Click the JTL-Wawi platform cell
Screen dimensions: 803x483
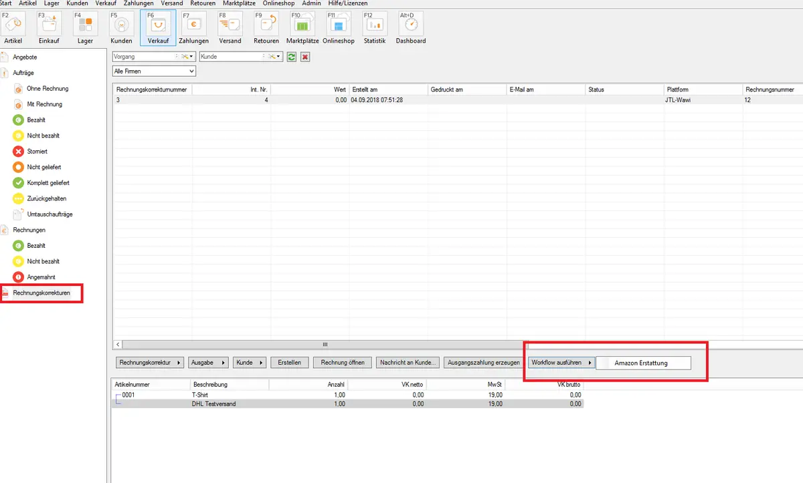coord(703,100)
